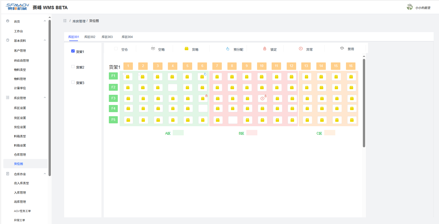The height and width of the screenshot is (224, 439).
Task: Go to 入库管理 in sidebar
Action: (20, 193)
